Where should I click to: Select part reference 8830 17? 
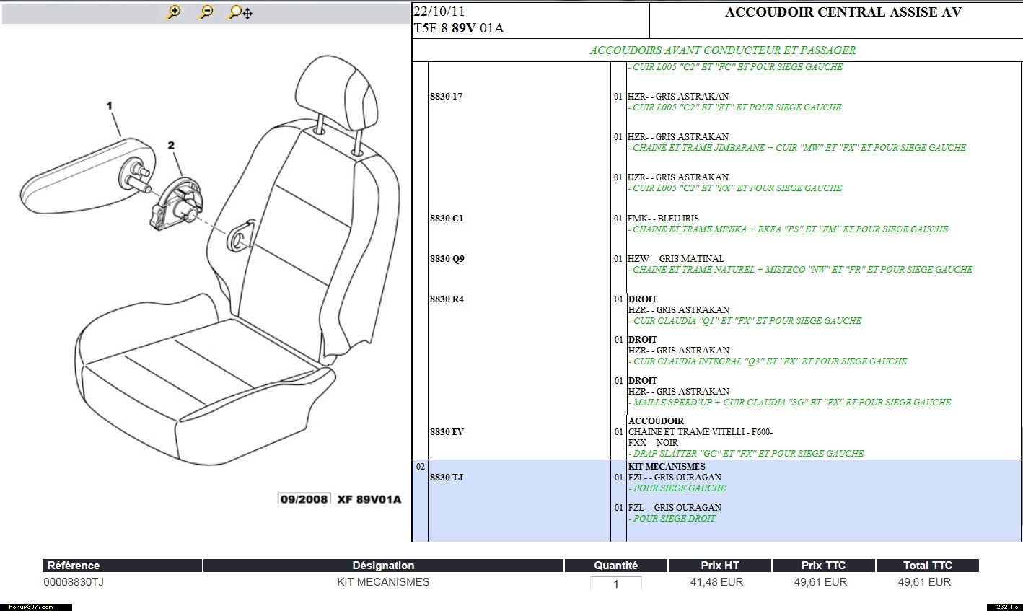[x=446, y=97]
